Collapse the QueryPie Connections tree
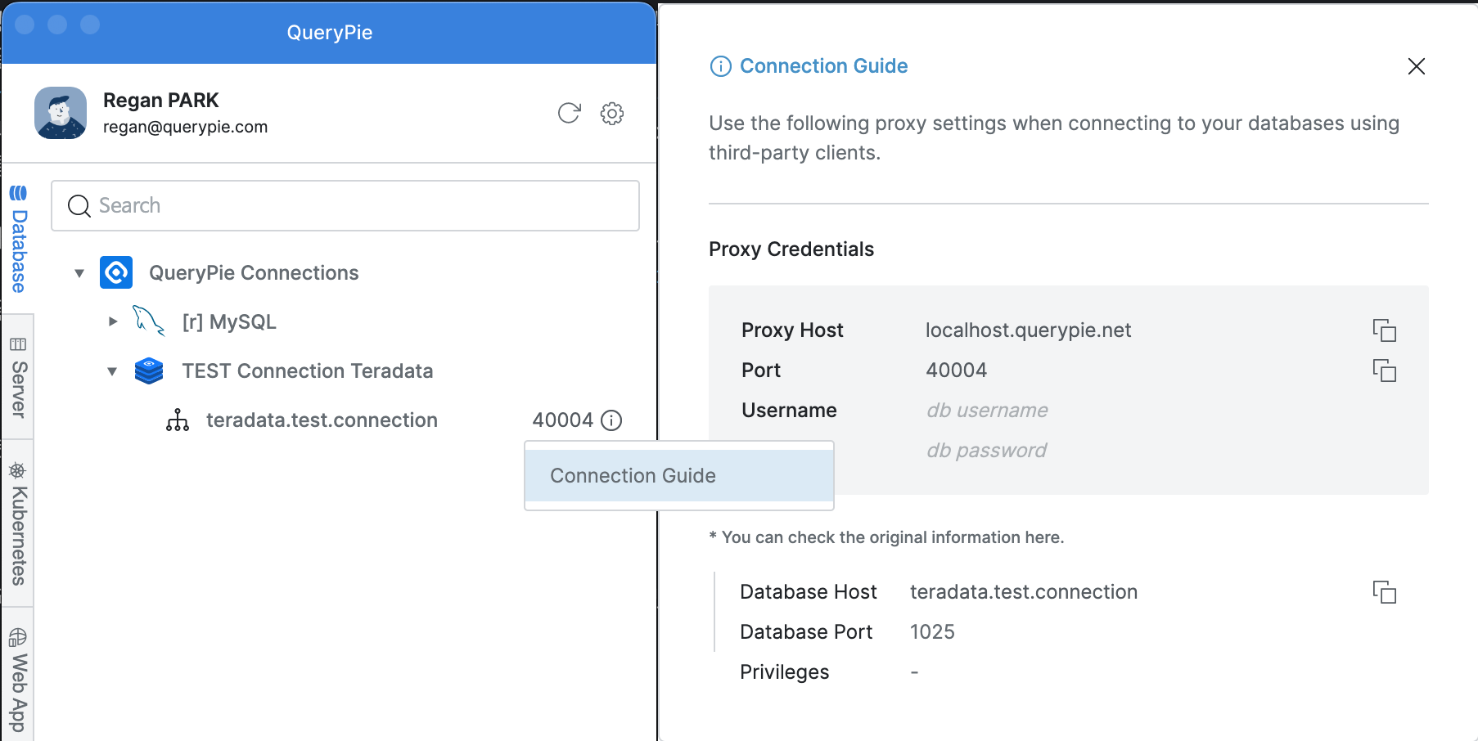Image resolution: width=1478 pixels, height=741 pixels. (79, 273)
